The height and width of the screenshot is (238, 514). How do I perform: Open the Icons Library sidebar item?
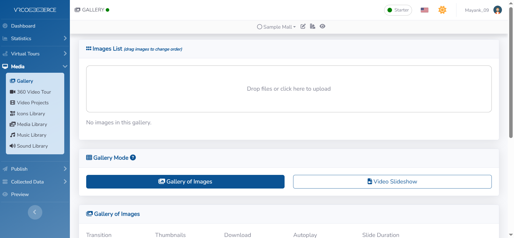point(31,114)
